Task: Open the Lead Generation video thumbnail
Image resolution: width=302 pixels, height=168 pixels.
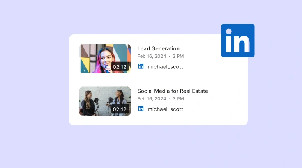Action: 105,59
